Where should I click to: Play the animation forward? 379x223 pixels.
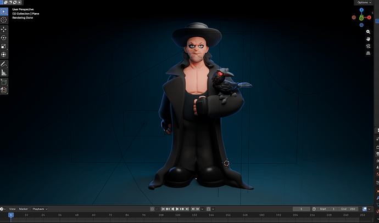(x=177, y=209)
